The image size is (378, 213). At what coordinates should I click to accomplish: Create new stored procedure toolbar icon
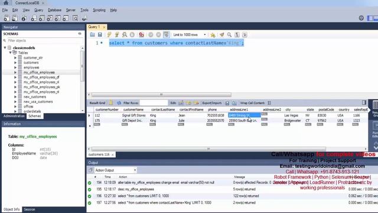(x=58, y=18)
